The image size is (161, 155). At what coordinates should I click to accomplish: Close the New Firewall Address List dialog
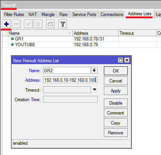(127, 60)
